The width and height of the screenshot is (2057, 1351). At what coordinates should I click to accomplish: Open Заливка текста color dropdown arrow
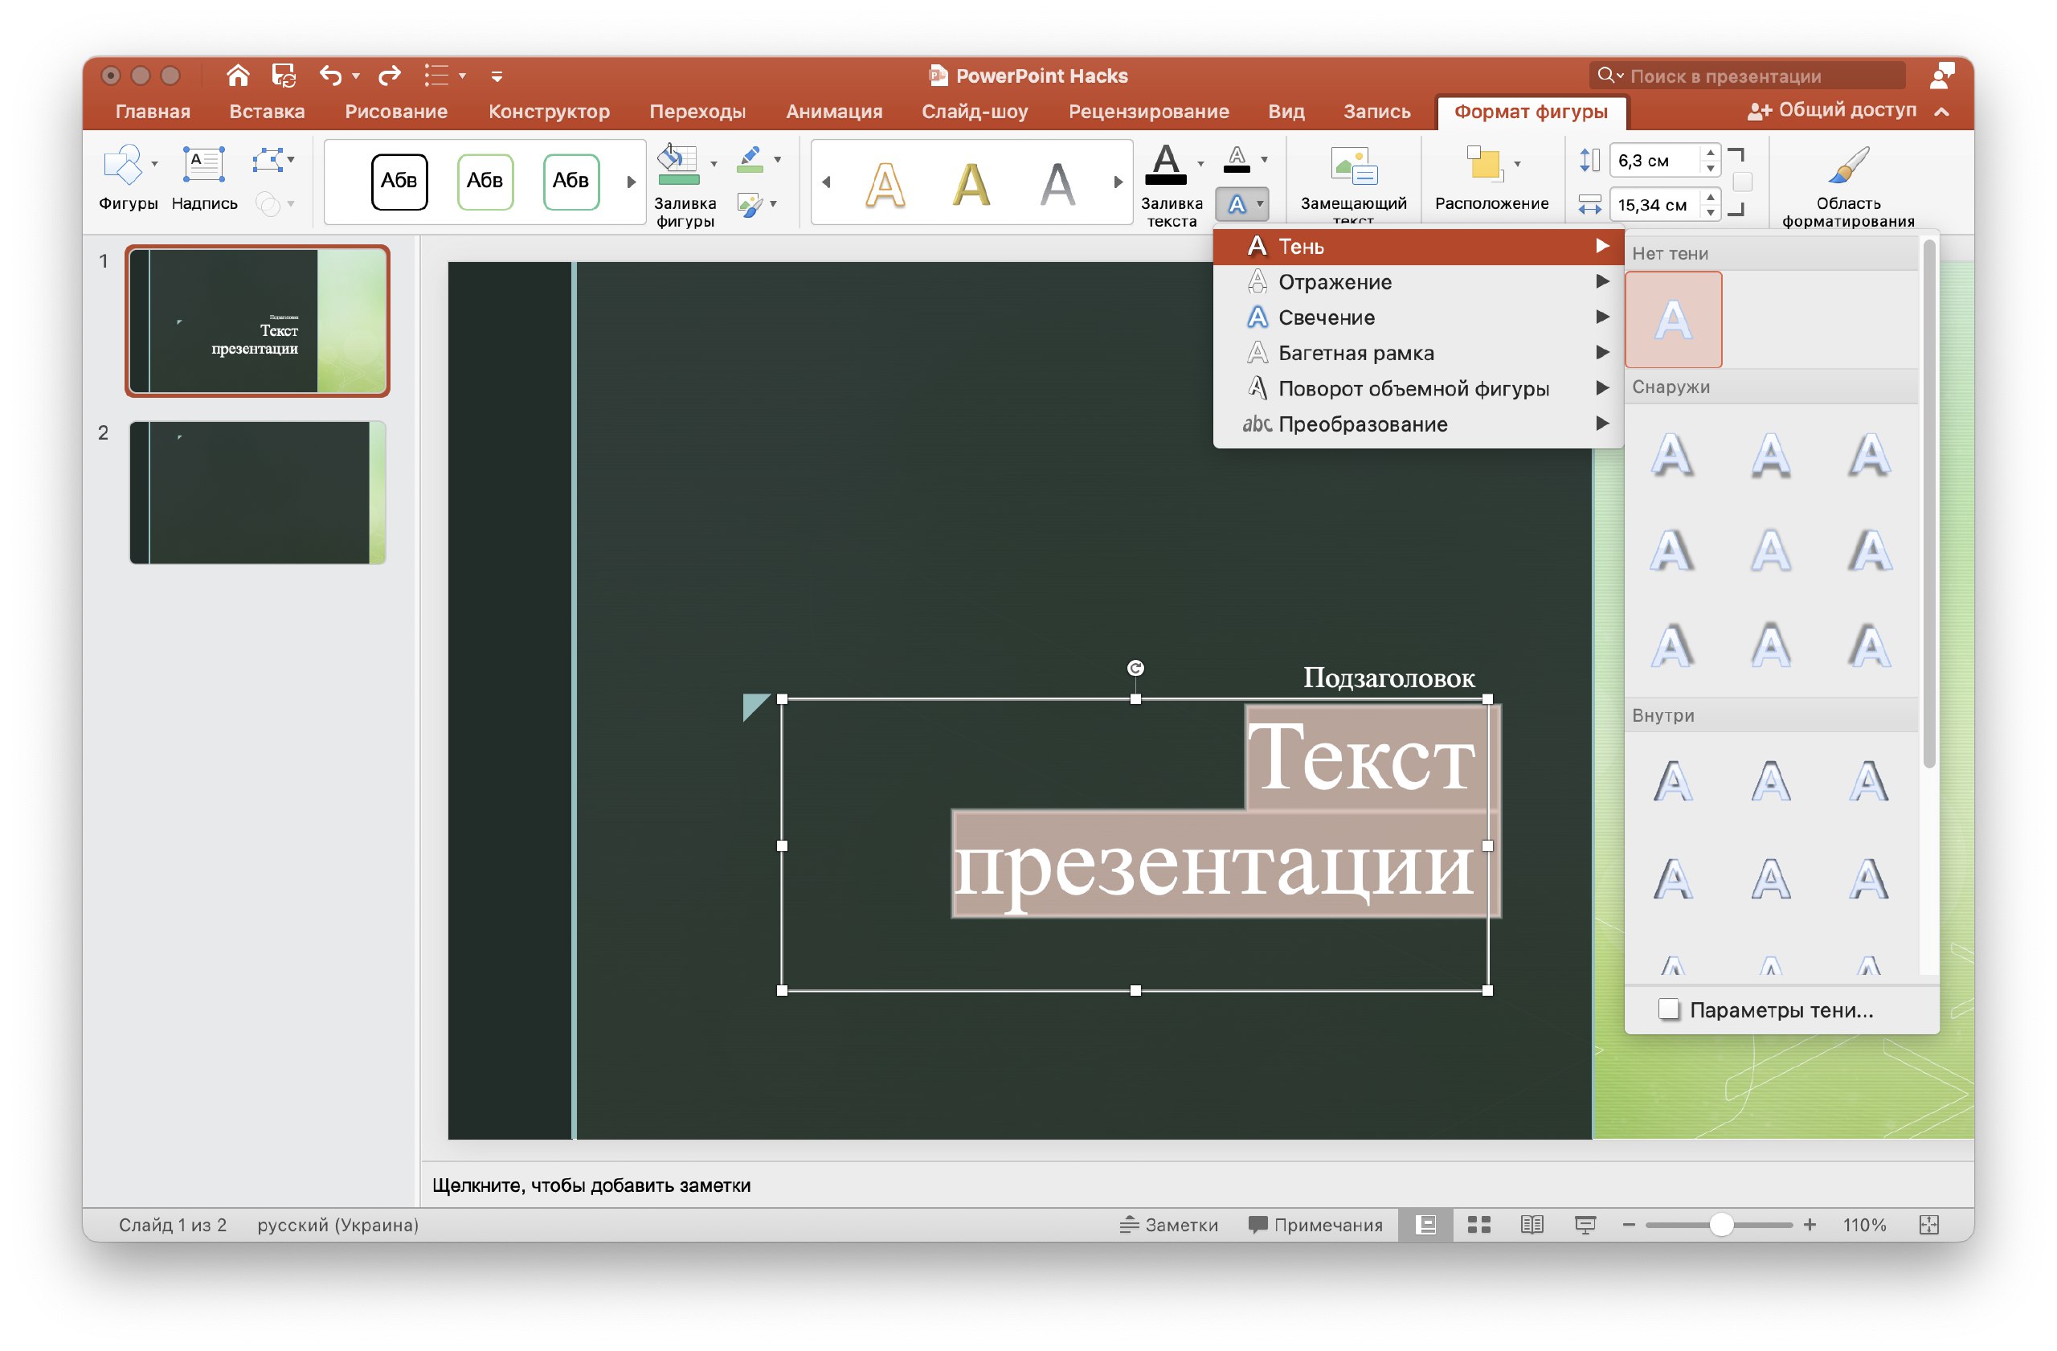[1200, 164]
